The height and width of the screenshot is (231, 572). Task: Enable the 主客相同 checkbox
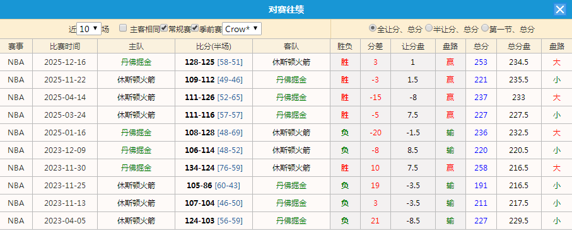point(123,28)
